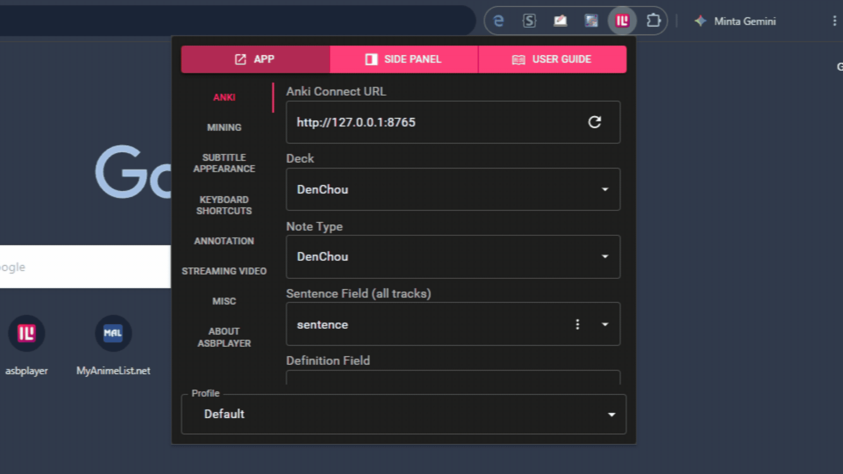
Task: Select the ANKI settings tab
Action: [x=224, y=97]
